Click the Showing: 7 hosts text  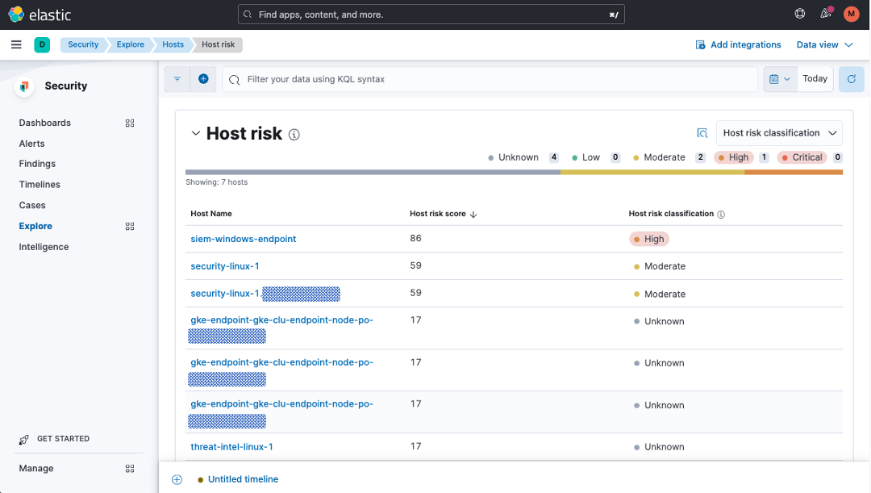tap(217, 182)
